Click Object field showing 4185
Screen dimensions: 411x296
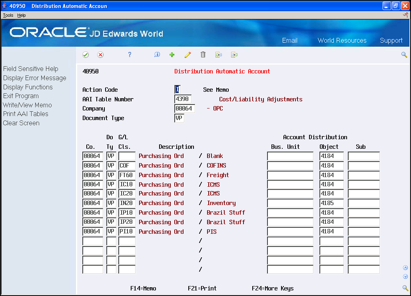(331, 203)
